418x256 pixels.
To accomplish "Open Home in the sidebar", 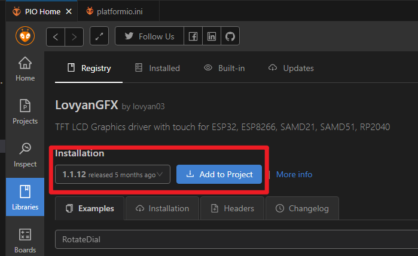I will (x=25, y=69).
